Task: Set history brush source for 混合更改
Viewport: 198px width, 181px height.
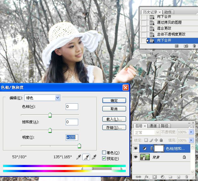Action: pyautogui.click(x=144, y=28)
